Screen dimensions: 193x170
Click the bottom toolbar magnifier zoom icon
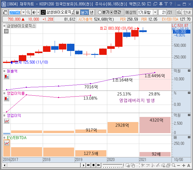(x=173, y=165)
